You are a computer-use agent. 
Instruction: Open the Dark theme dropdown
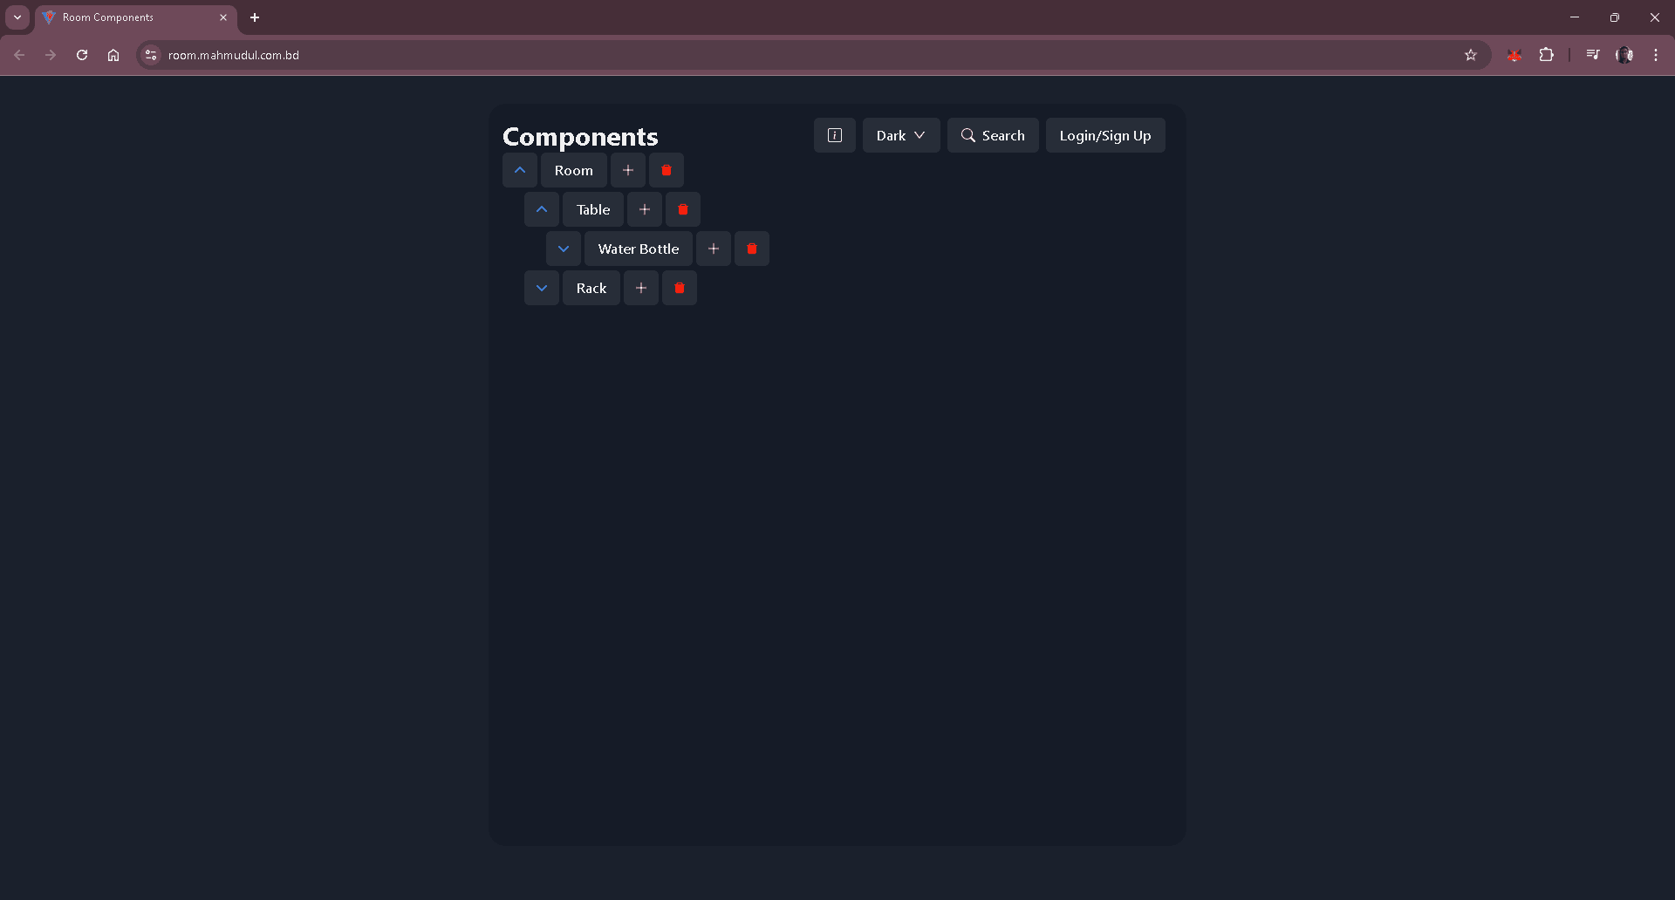click(900, 135)
